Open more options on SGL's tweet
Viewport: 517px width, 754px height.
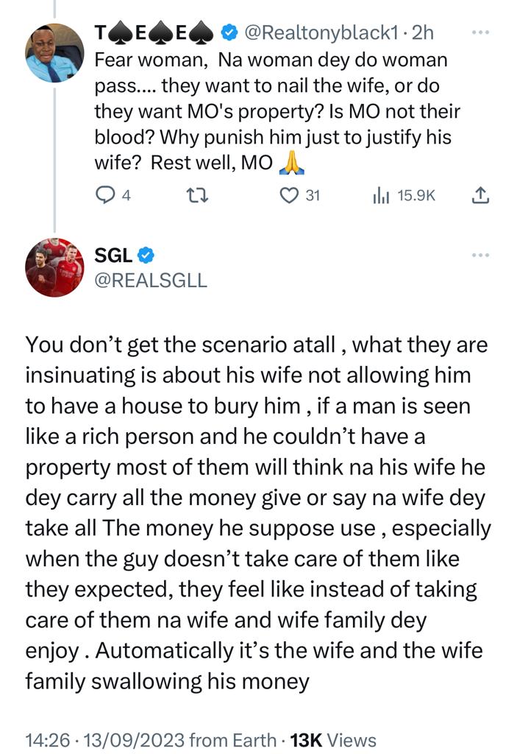point(480,255)
